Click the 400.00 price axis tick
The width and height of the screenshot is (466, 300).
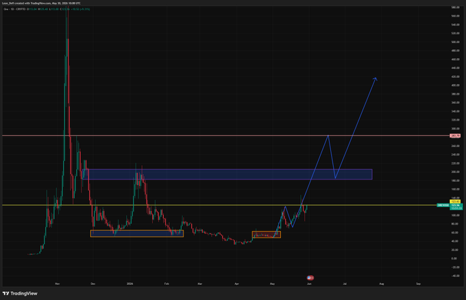(x=455, y=85)
